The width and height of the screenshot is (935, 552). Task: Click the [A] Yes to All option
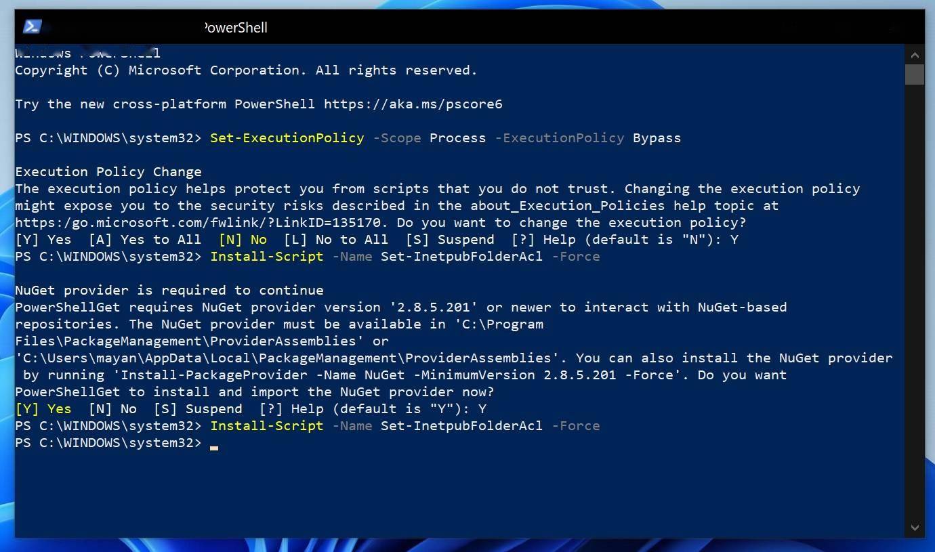(x=145, y=240)
